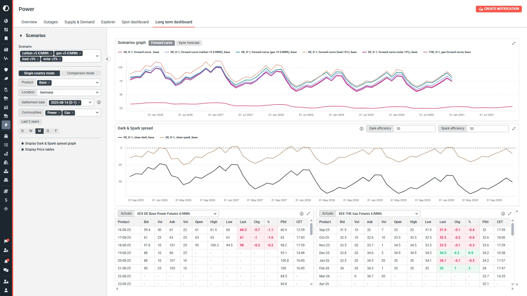Image resolution: width=527 pixels, height=296 pixels.
Task: Switch to Comparison mode
Action: (80, 73)
